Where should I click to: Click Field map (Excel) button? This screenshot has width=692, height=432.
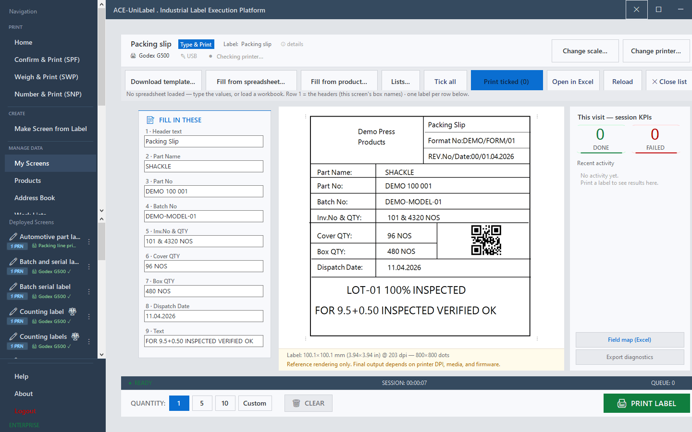630,340
